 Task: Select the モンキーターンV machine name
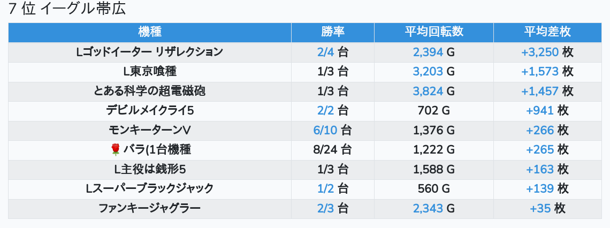pos(150,131)
